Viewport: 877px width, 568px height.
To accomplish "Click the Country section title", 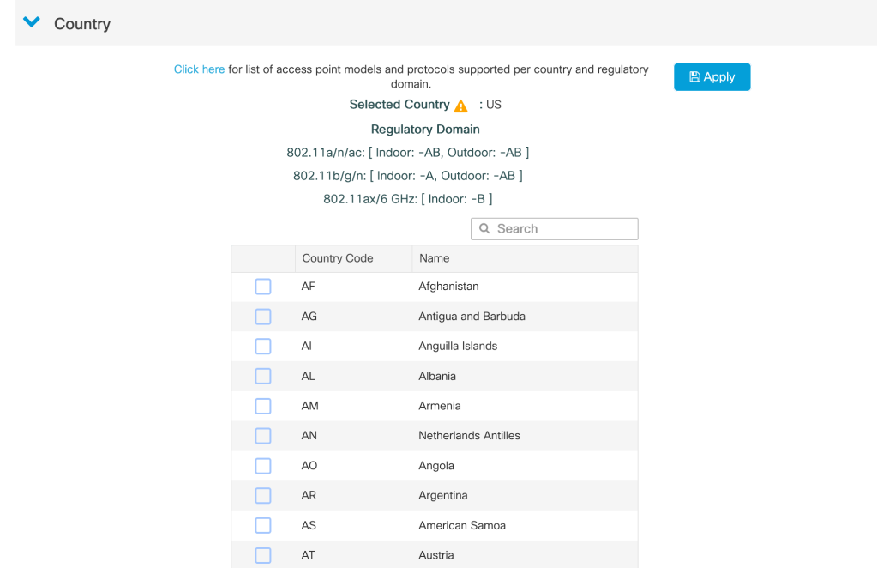I will coord(82,24).
